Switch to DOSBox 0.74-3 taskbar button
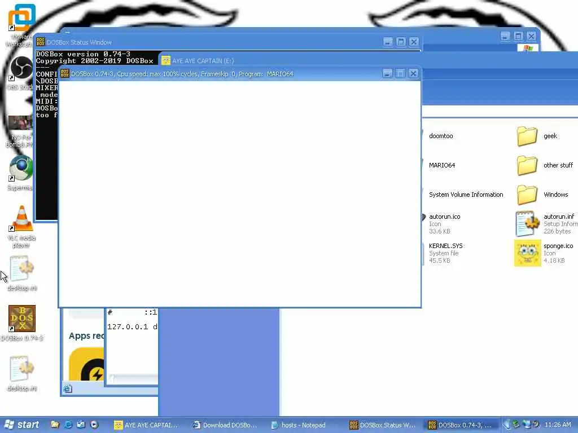 tap(462, 425)
